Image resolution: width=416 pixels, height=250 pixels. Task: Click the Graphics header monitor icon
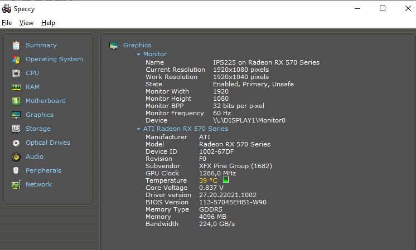(x=114, y=45)
